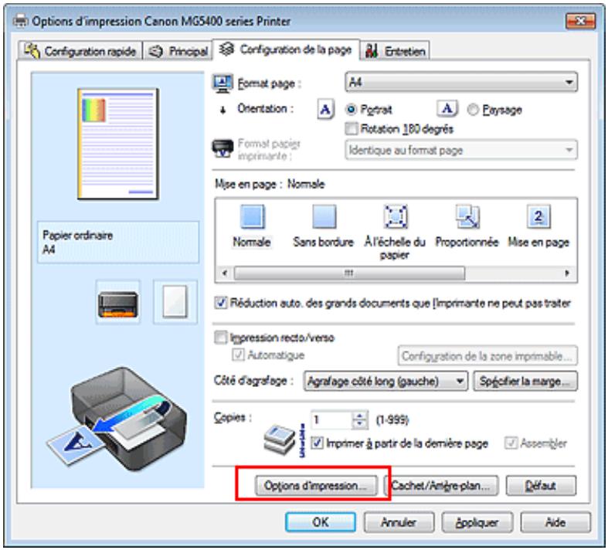608x550 pixels.
Task: Toggle Imprimer à partir de la dernière page
Action: (x=318, y=443)
